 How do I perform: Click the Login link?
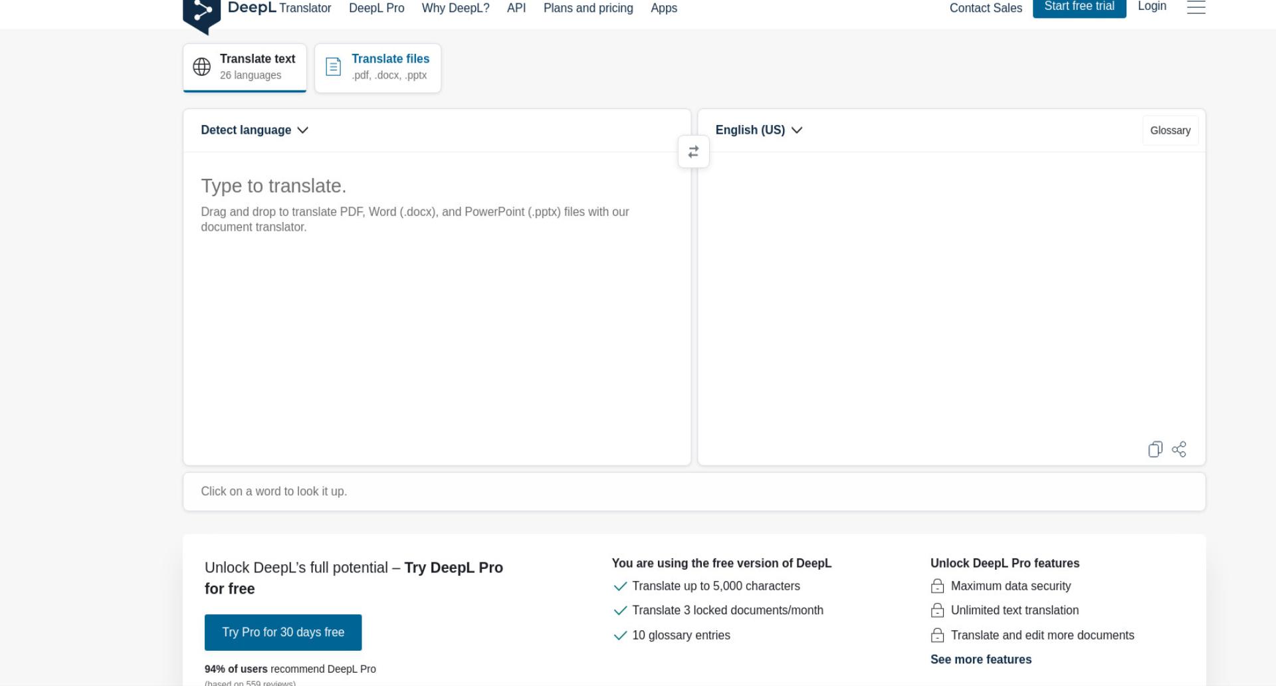pyautogui.click(x=1152, y=7)
